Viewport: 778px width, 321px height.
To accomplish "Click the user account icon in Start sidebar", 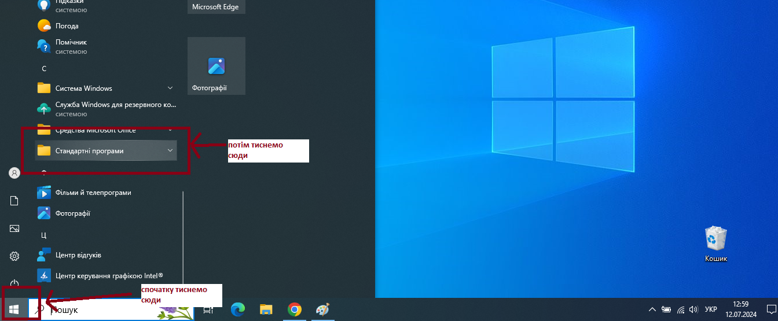I will [14, 173].
